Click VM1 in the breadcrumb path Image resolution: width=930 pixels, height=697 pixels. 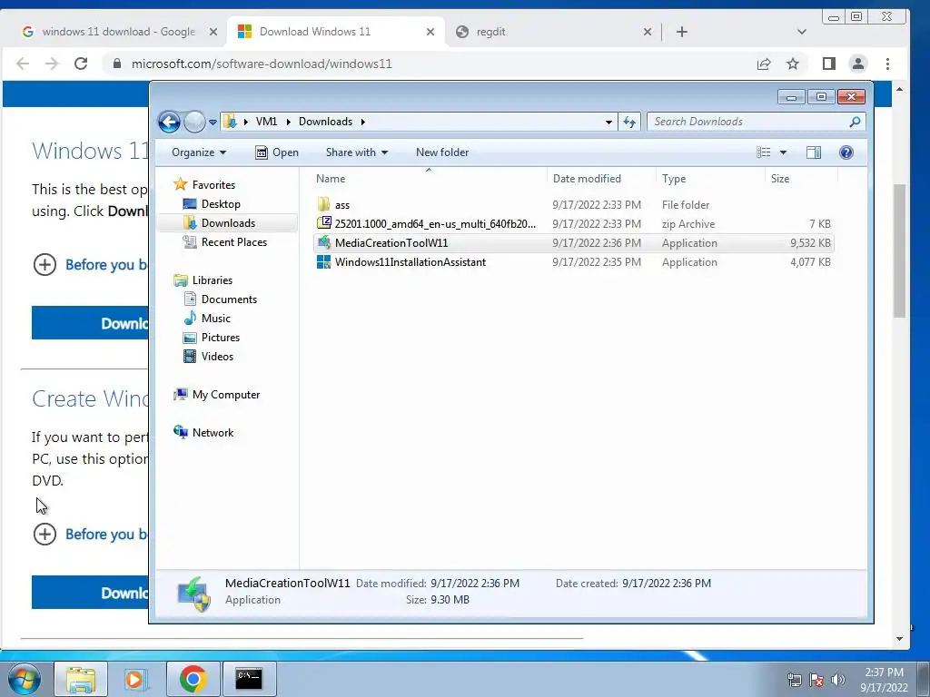tap(266, 122)
